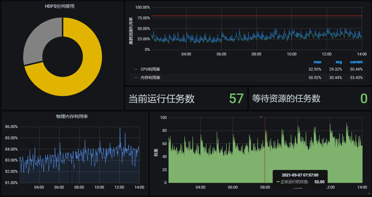Click the CPU avg value 29.32%
372x197 pixels.
tap(335, 69)
